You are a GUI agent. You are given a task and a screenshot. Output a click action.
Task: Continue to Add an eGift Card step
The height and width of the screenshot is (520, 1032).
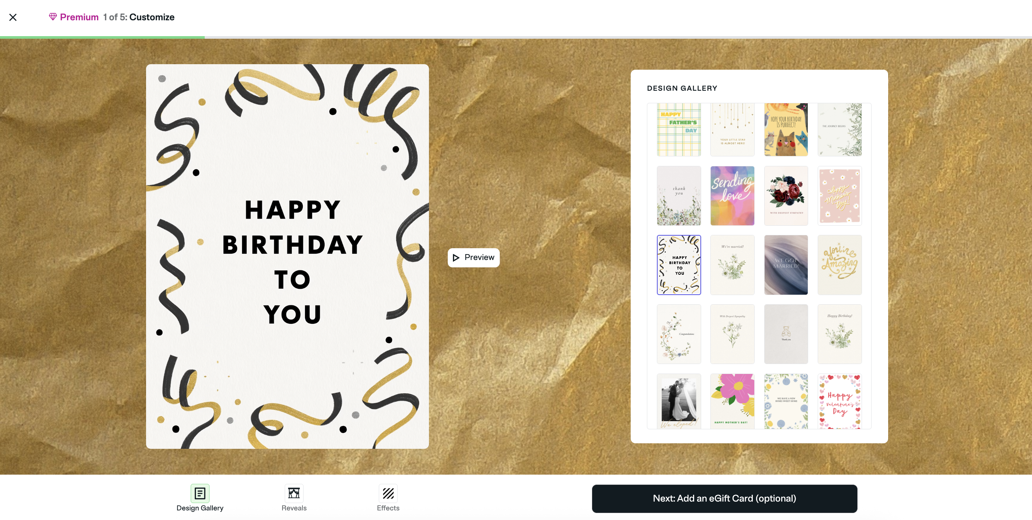(x=724, y=498)
